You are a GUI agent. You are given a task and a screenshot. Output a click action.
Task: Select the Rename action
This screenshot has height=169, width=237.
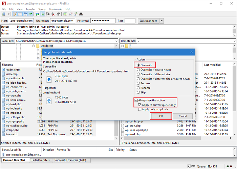144,88
